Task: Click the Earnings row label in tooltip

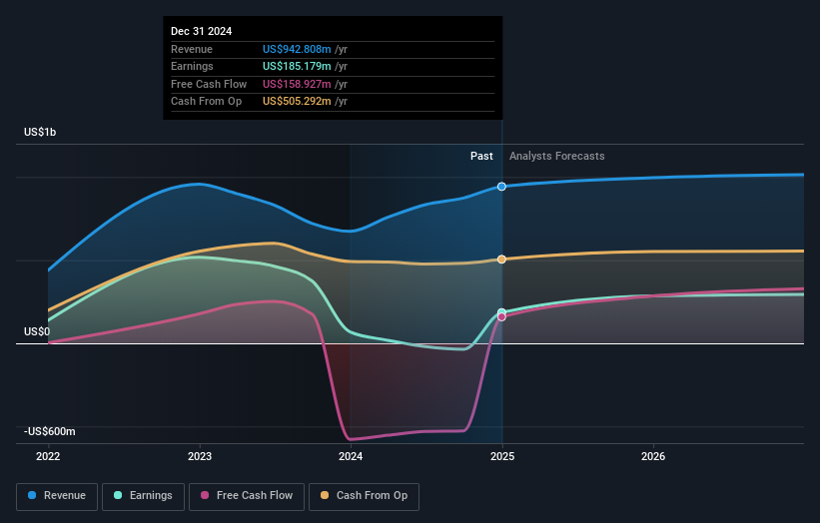Action: pyautogui.click(x=192, y=66)
